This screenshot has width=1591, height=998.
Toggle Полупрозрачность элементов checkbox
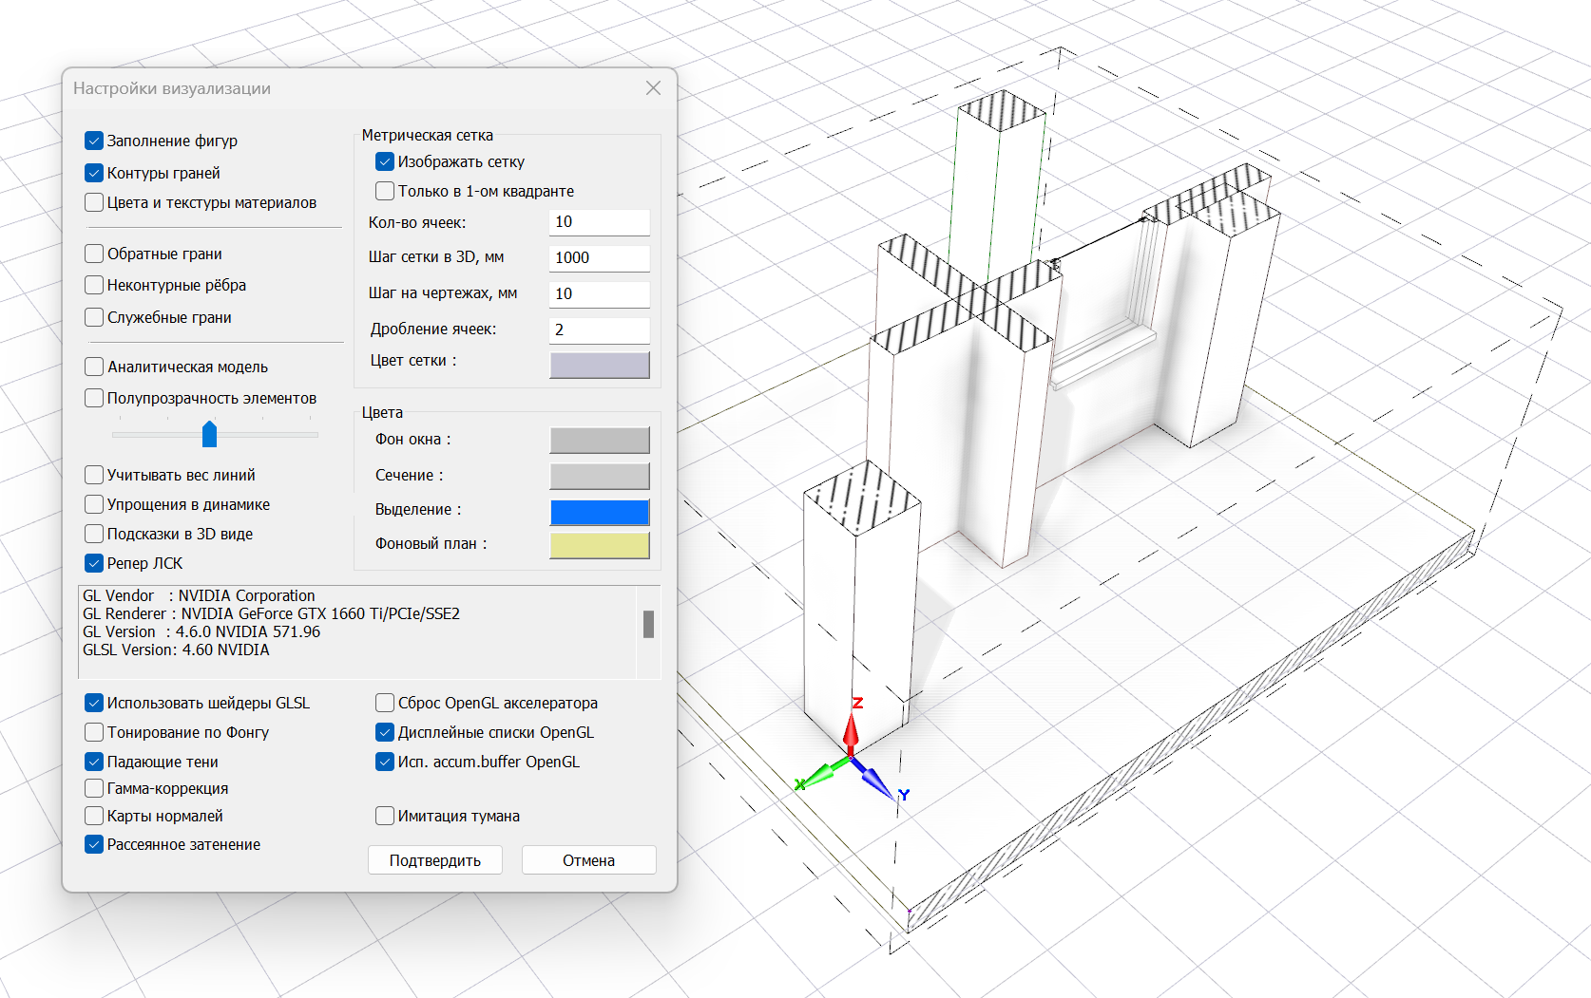click(x=94, y=398)
